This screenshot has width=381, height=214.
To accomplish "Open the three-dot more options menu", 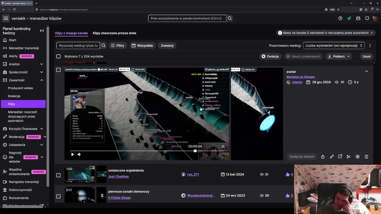I will pos(370,45).
